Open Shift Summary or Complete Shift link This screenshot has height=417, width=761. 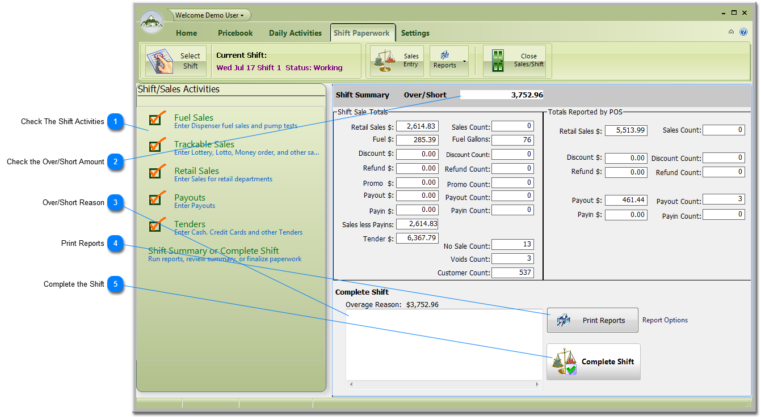pos(213,251)
